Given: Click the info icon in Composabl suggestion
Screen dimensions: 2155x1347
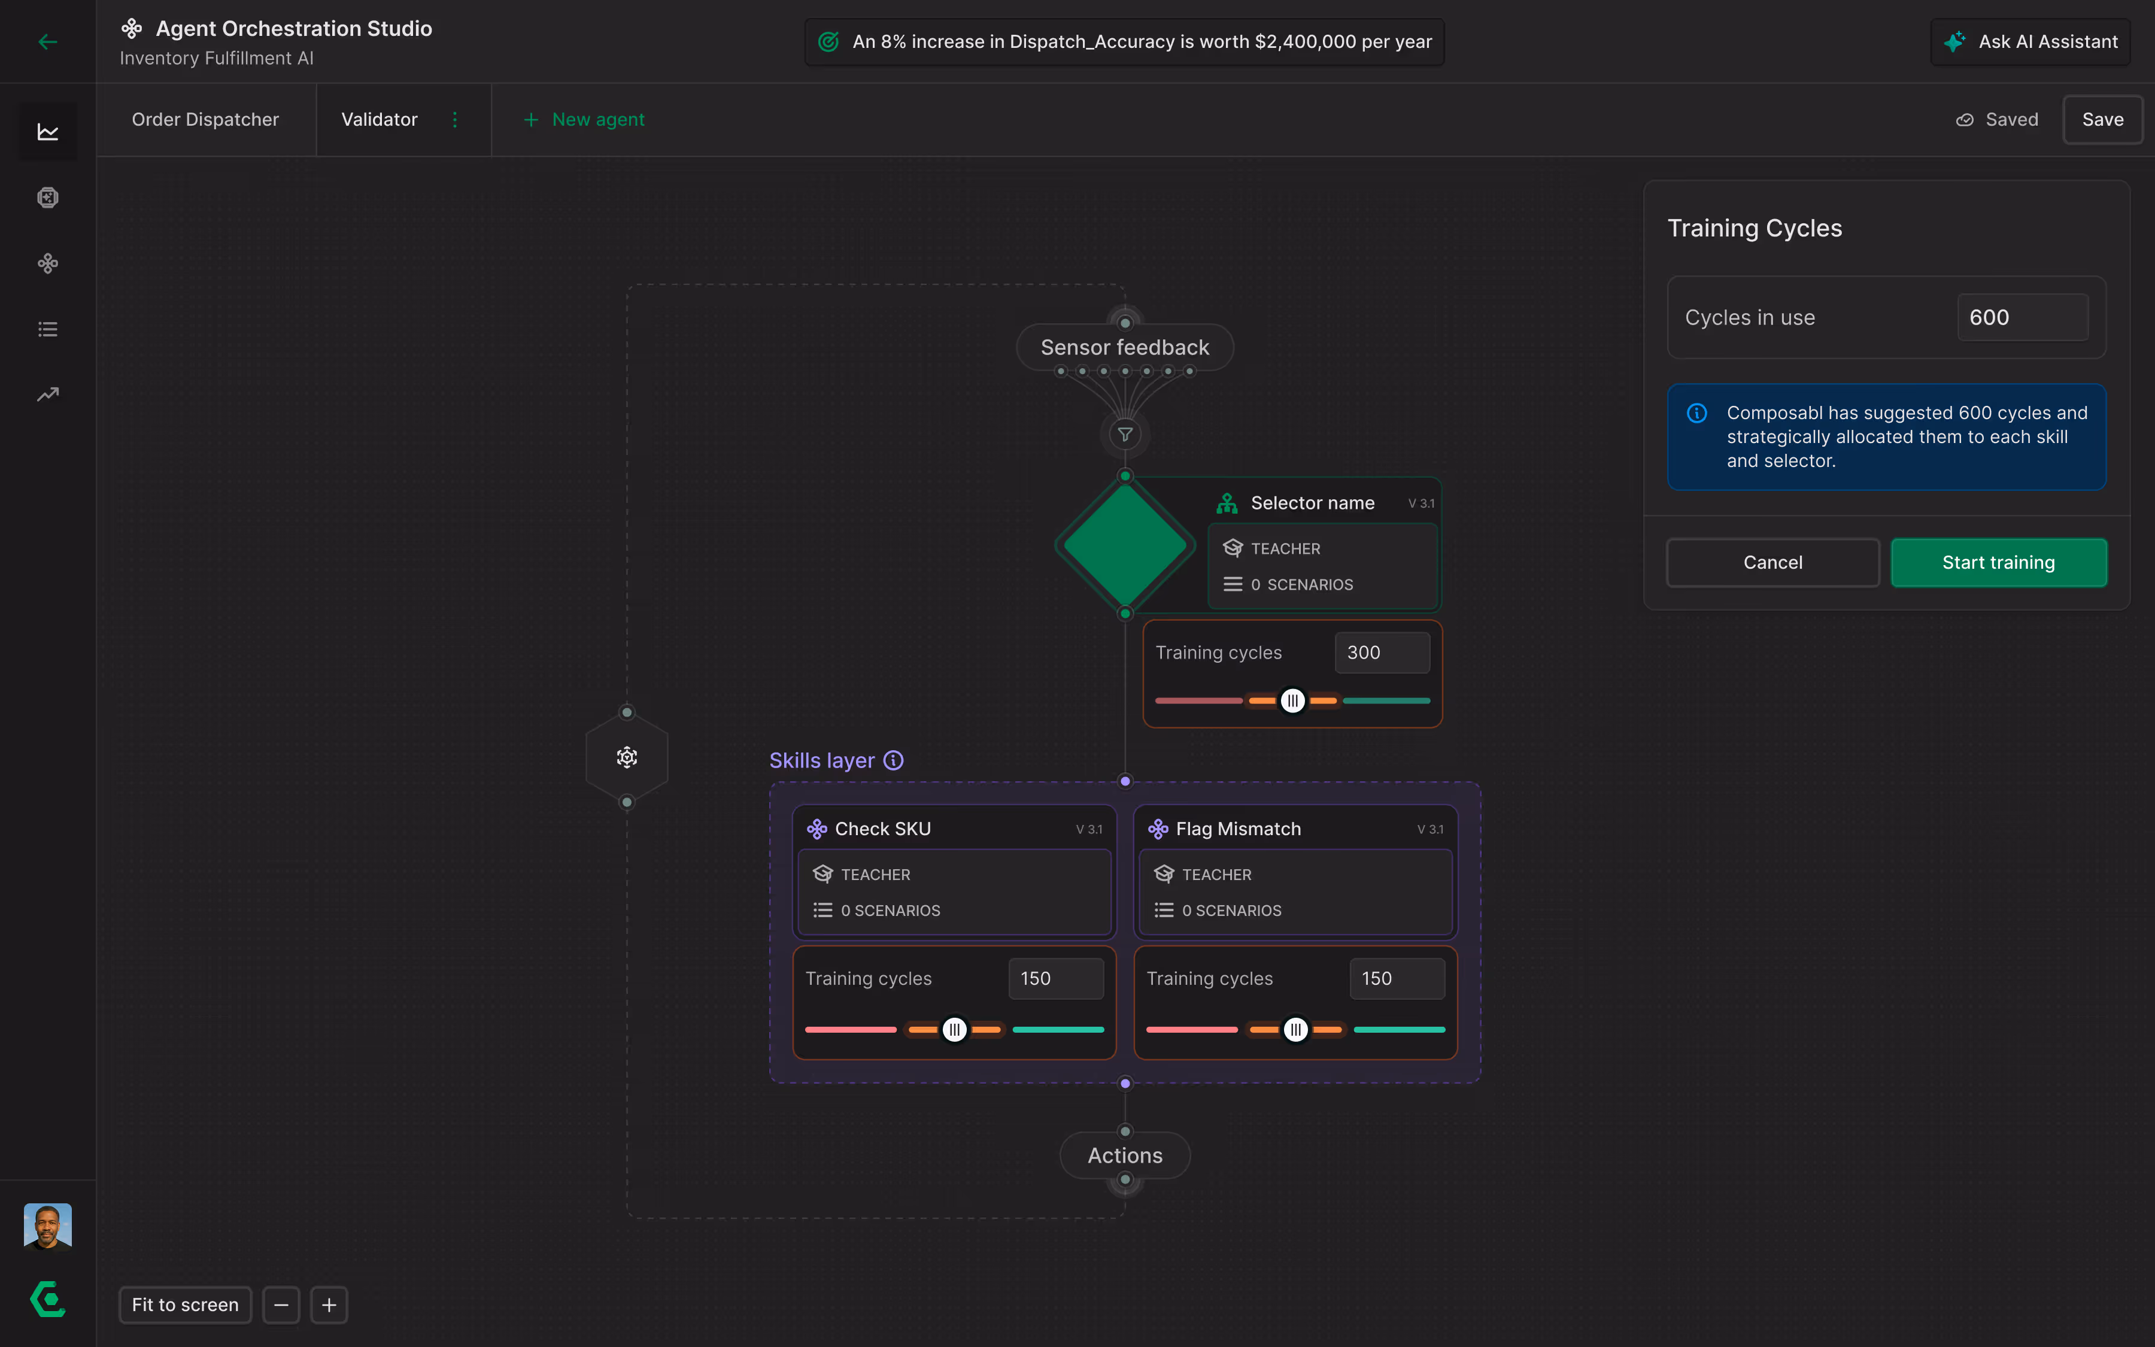Looking at the screenshot, I should click(1697, 413).
